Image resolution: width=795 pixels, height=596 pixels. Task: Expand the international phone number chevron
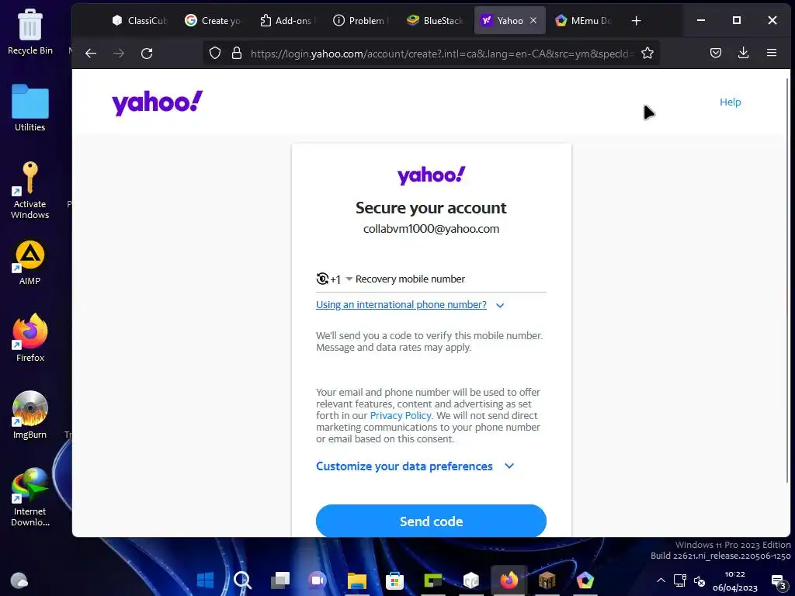pos(500,305)
